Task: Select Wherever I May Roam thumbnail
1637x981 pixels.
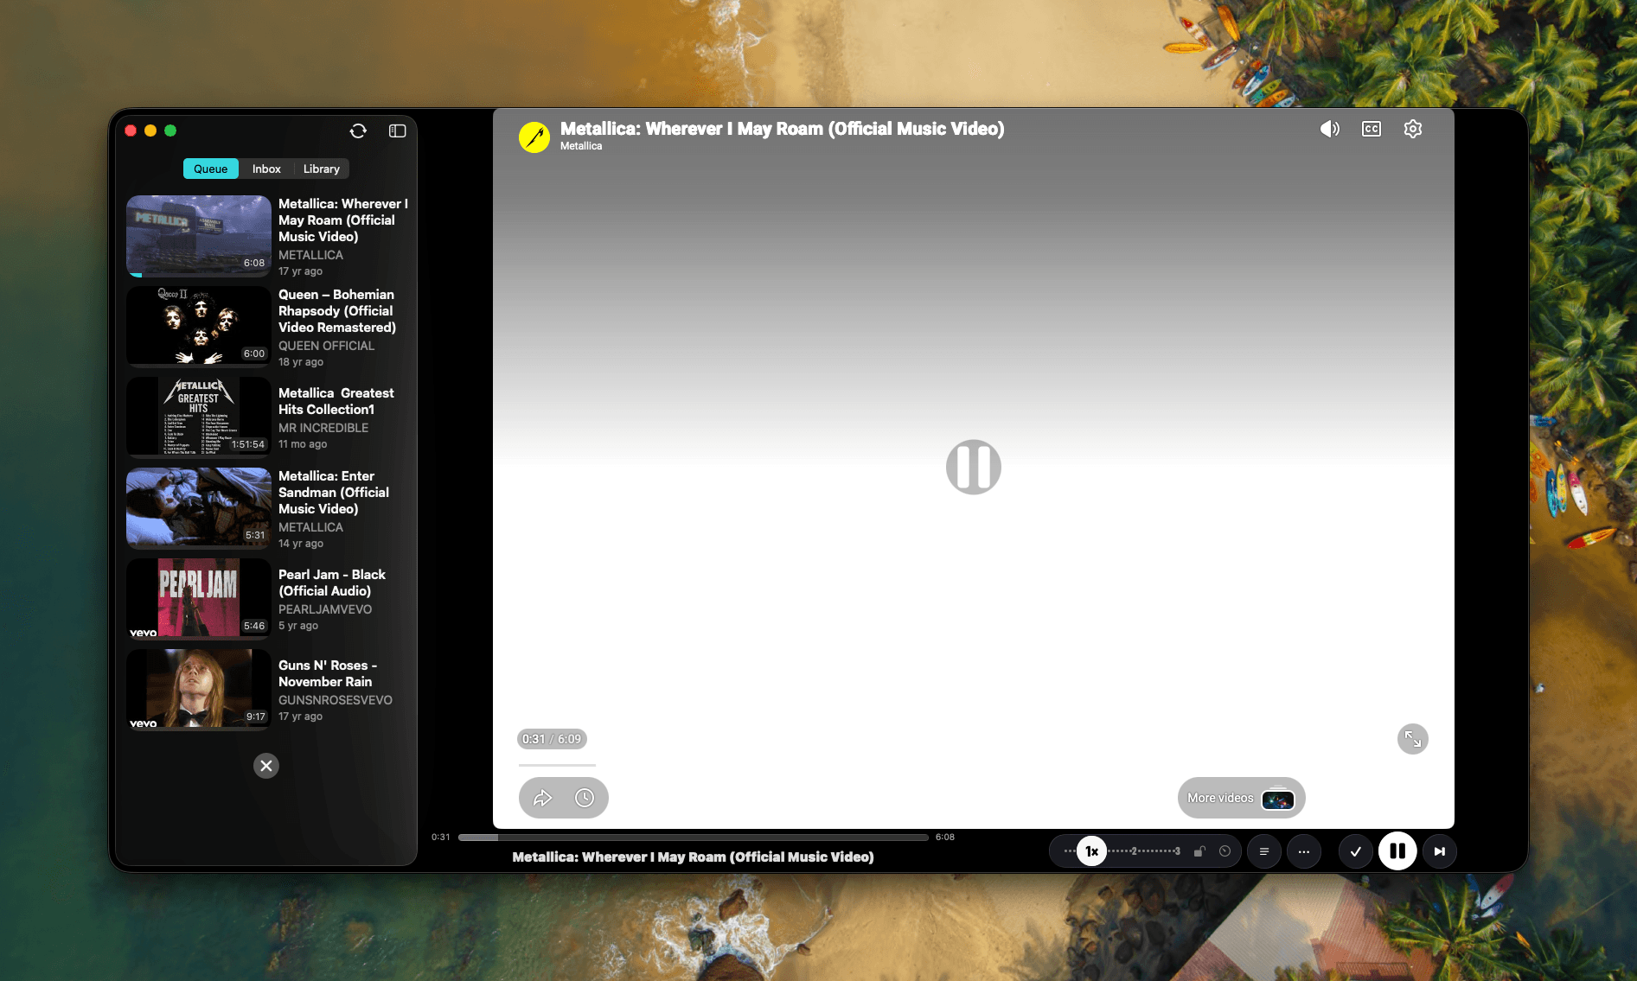Action: pyautogui.click(x=199, y=236)
